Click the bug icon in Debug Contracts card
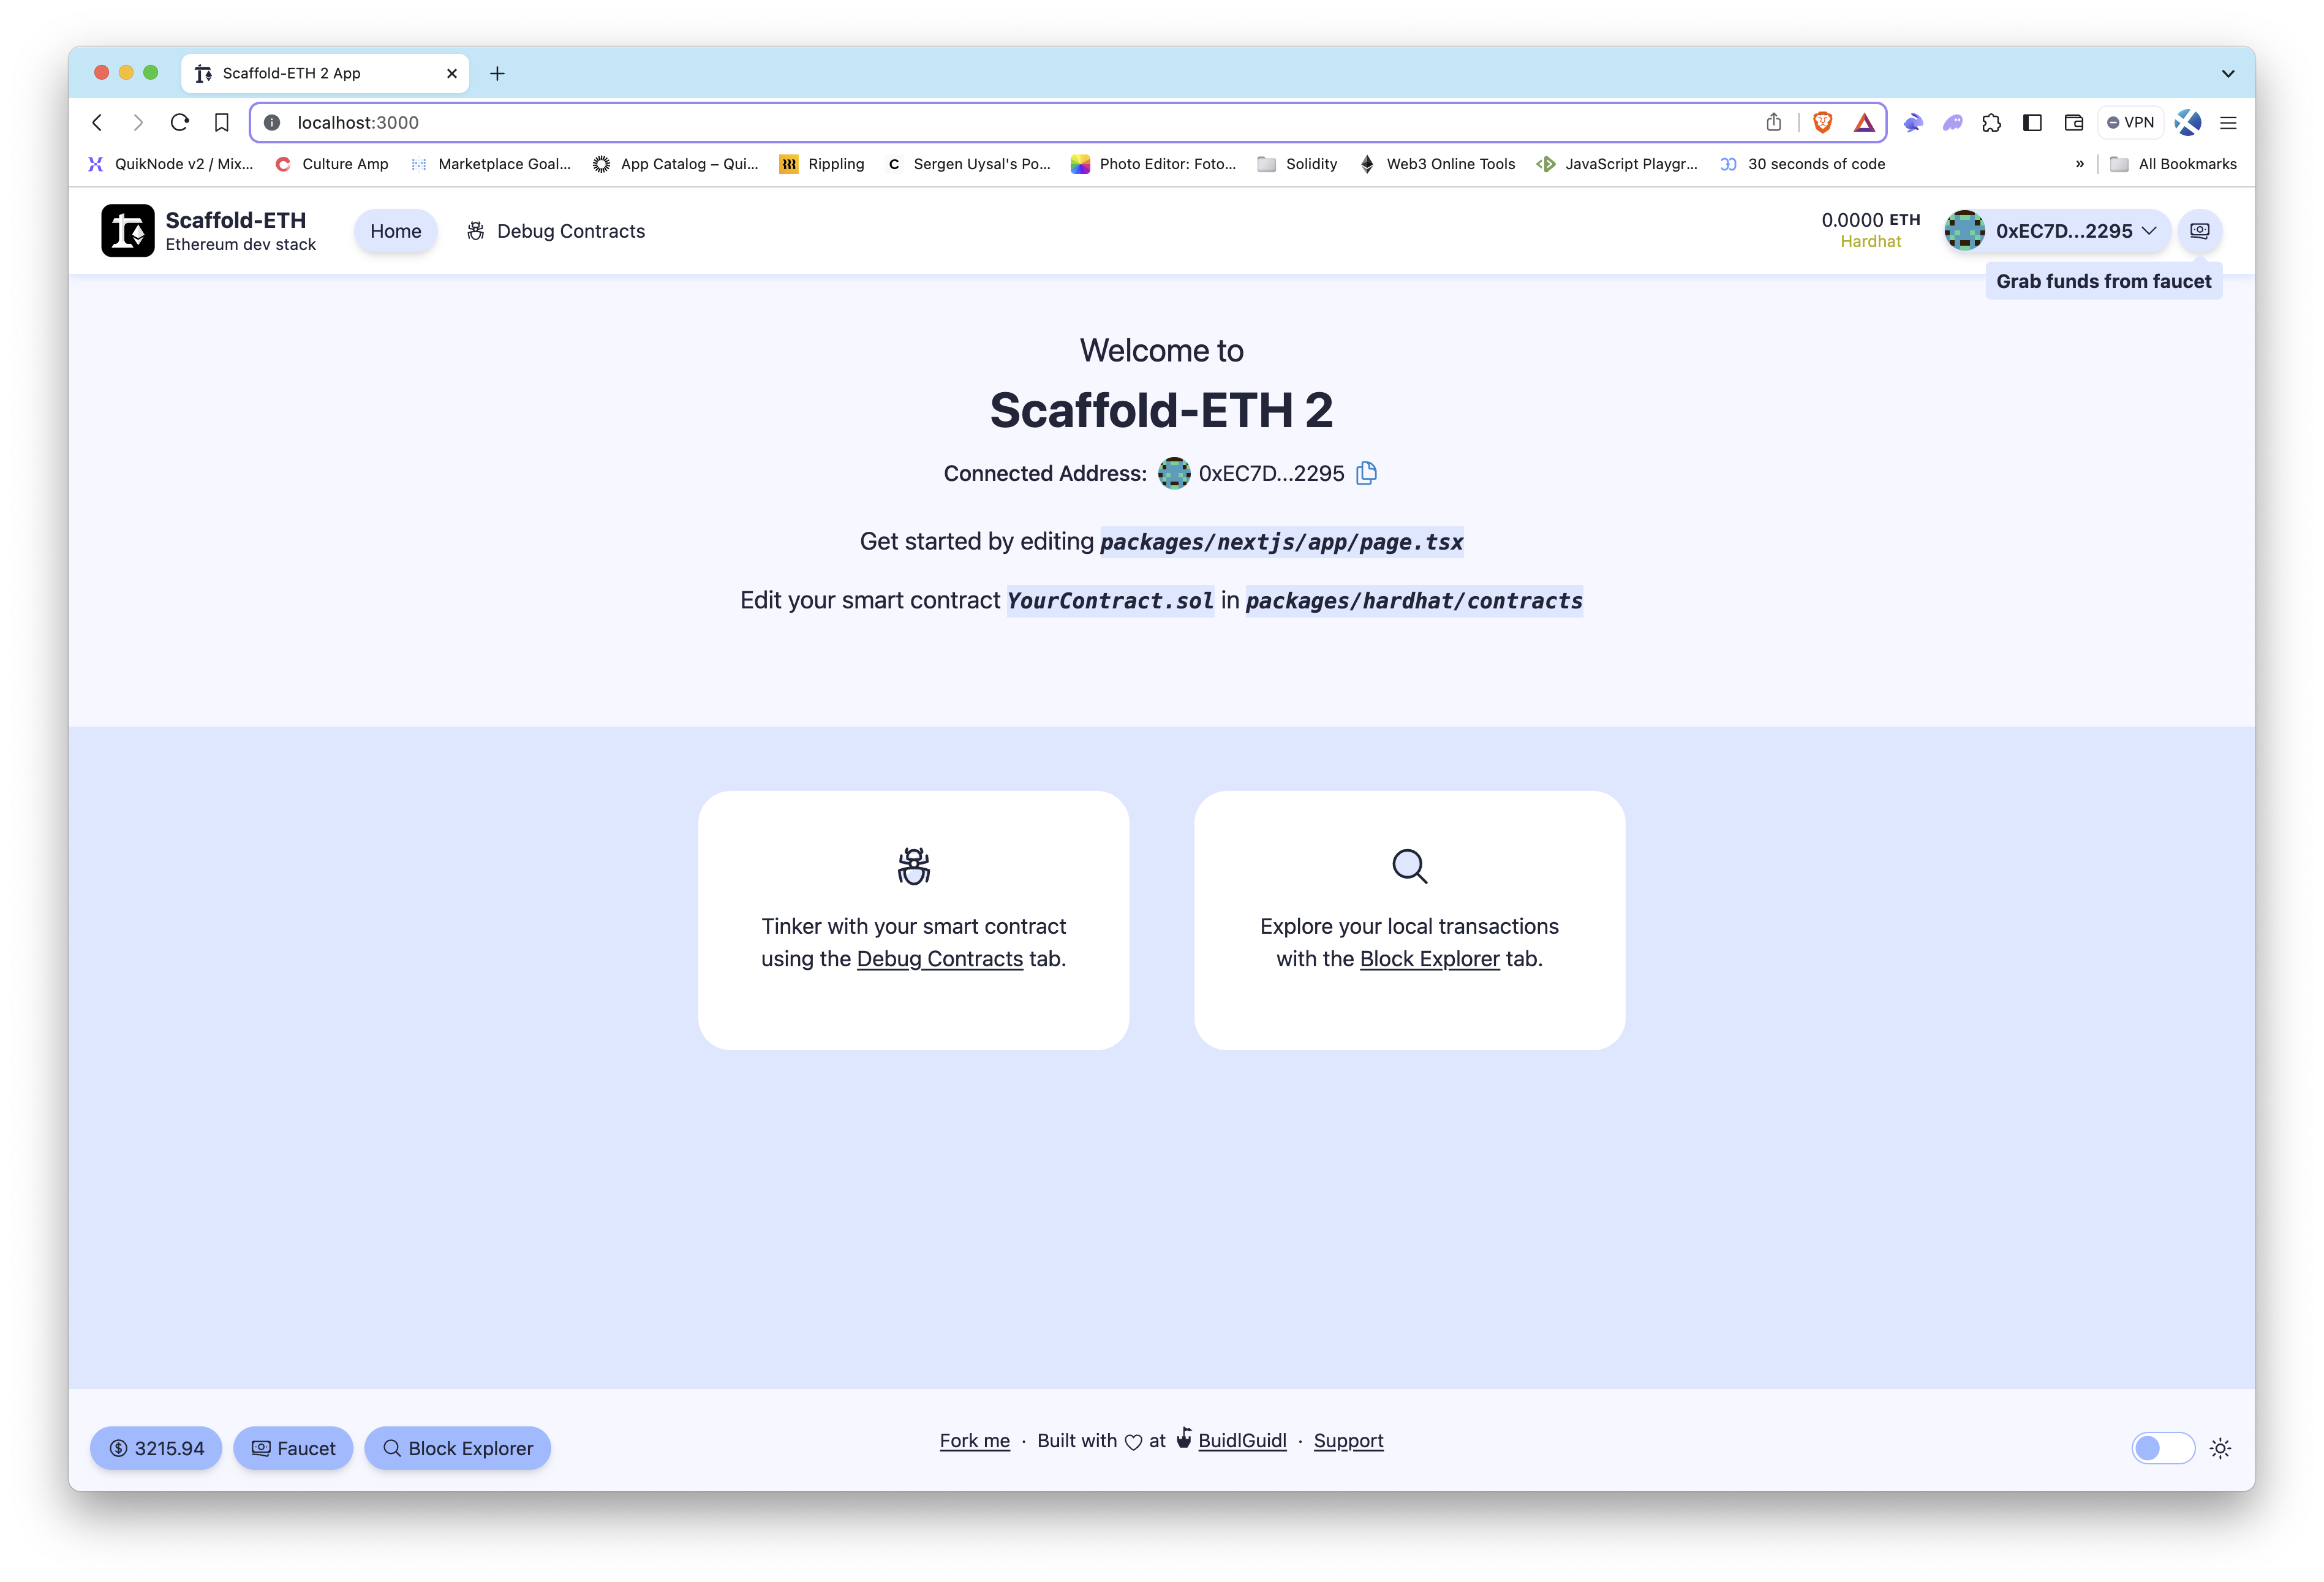 pyautogui.click(x=913, y=866)
